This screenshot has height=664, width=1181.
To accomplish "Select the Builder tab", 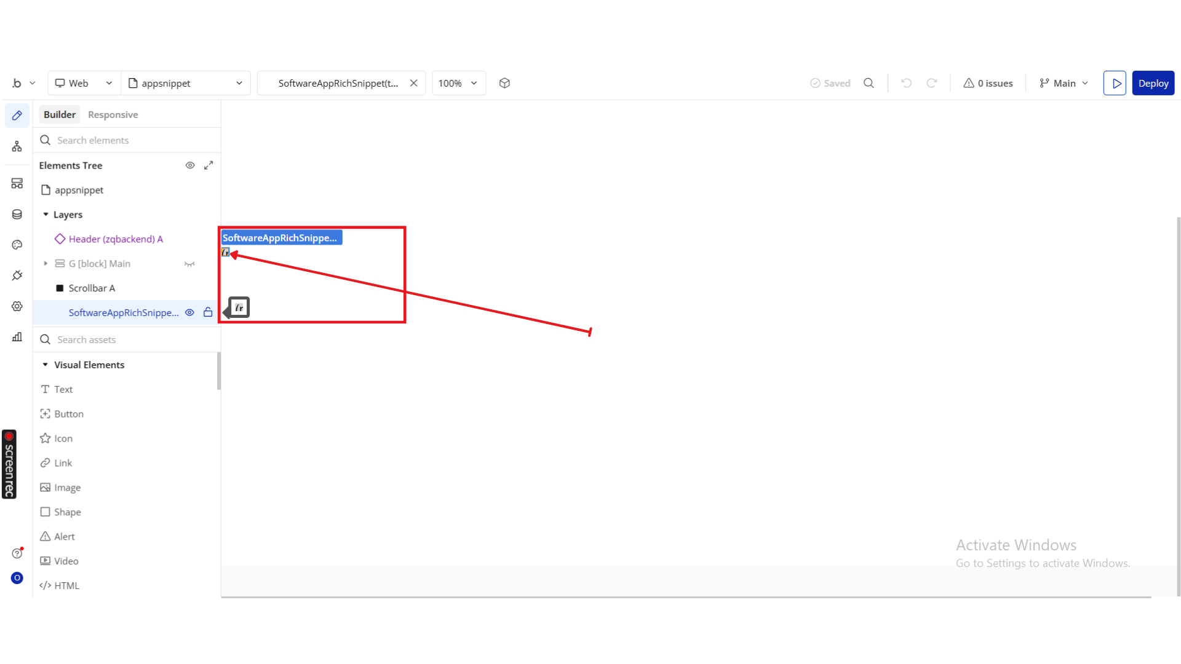I will [60, 114].
